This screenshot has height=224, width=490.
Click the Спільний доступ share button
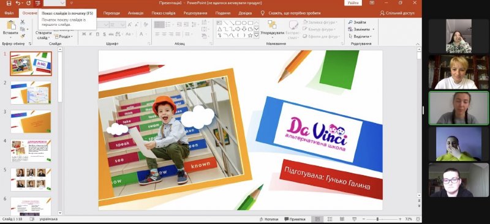click(x=398, y=13)
